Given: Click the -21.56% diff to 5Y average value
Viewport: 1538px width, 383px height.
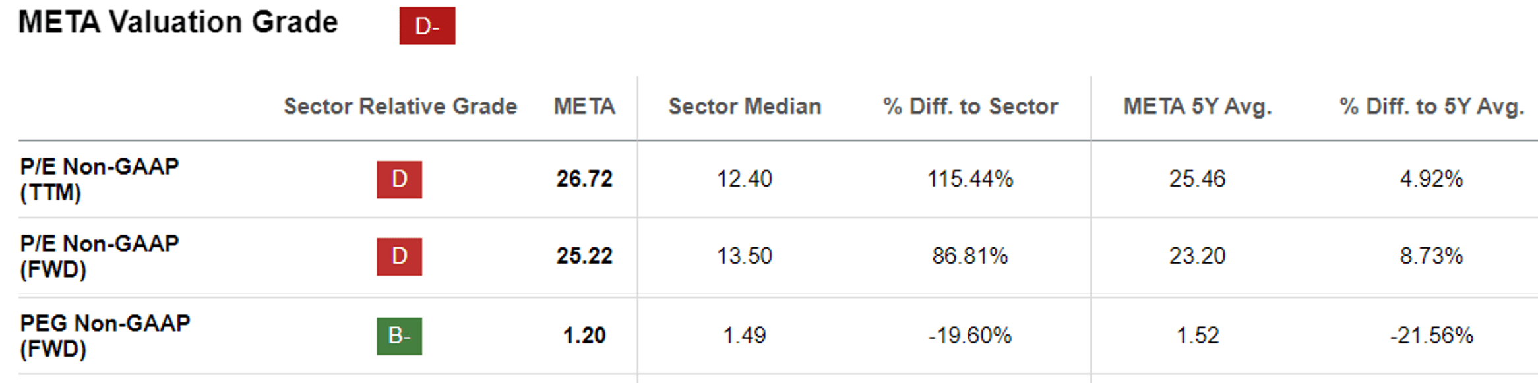Looking at the screenshot, I should tap(1432, 336).
